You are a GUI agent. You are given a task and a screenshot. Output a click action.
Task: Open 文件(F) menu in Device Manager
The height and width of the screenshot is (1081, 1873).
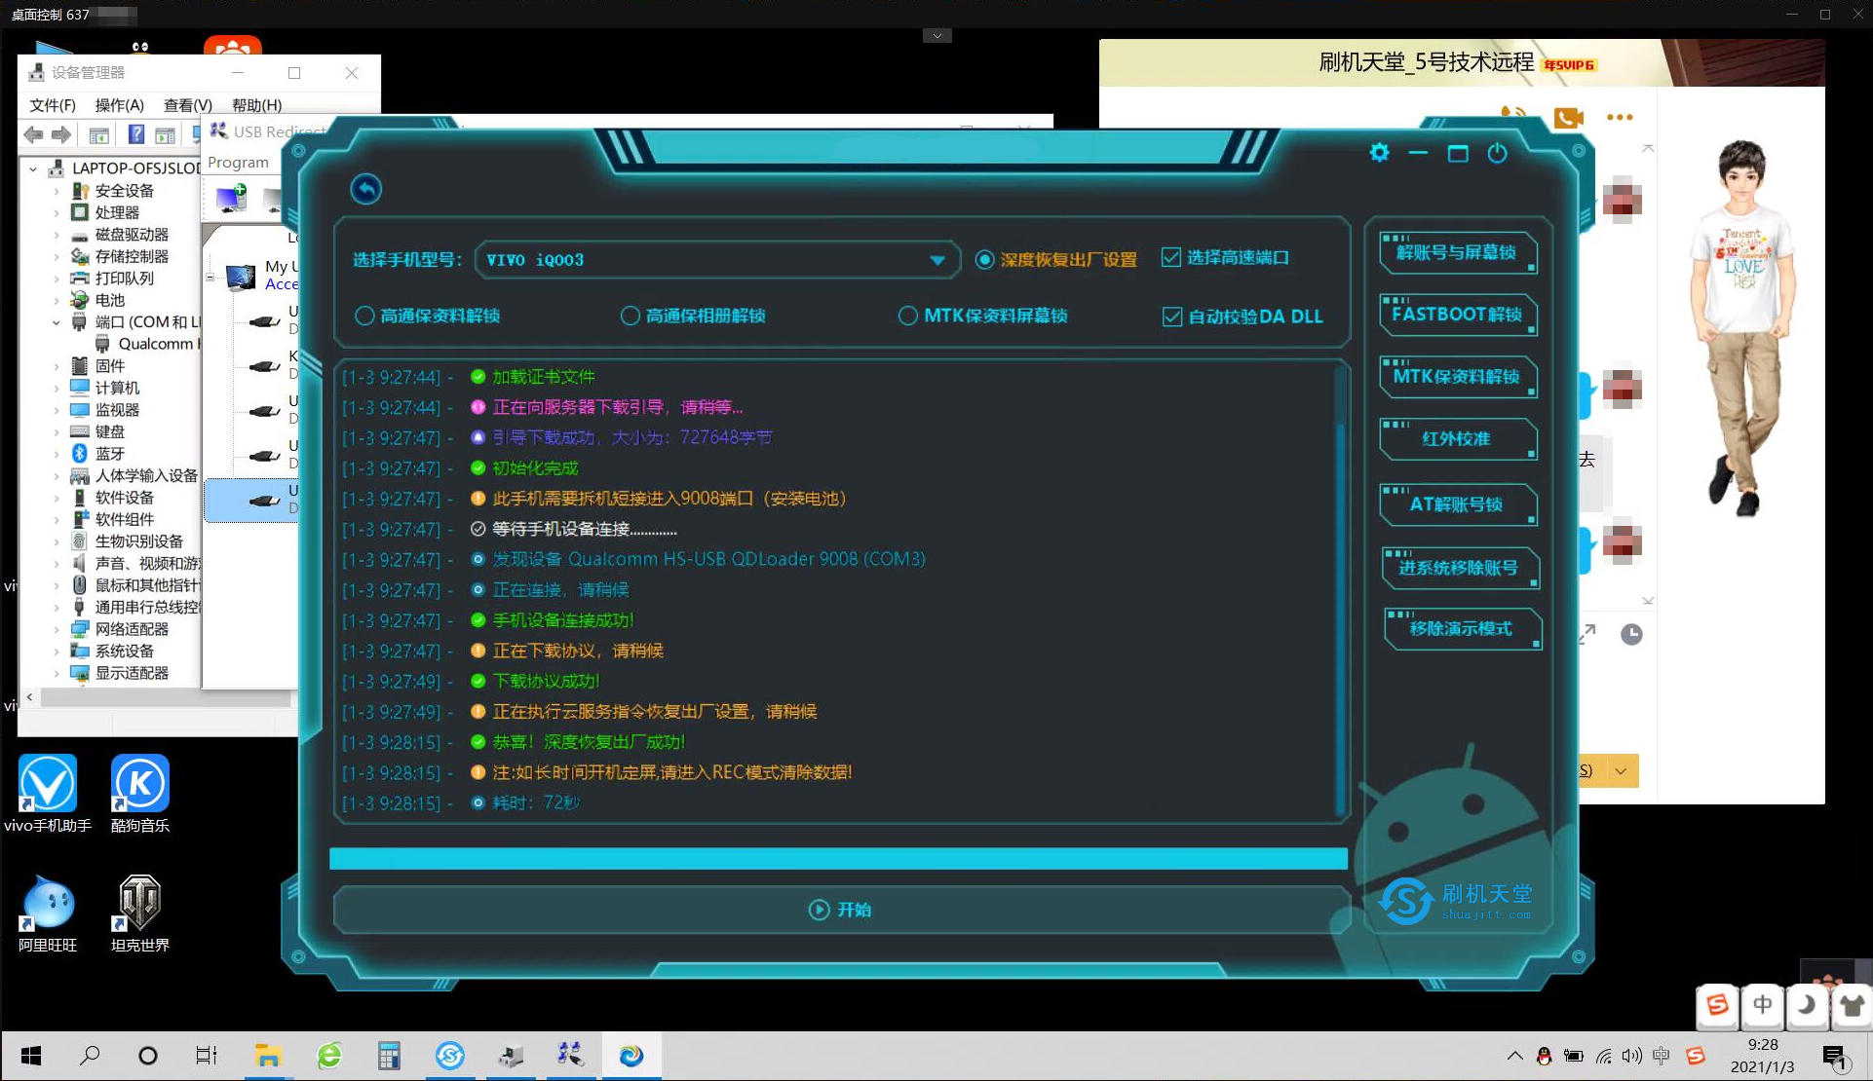[x=53, y=105]
